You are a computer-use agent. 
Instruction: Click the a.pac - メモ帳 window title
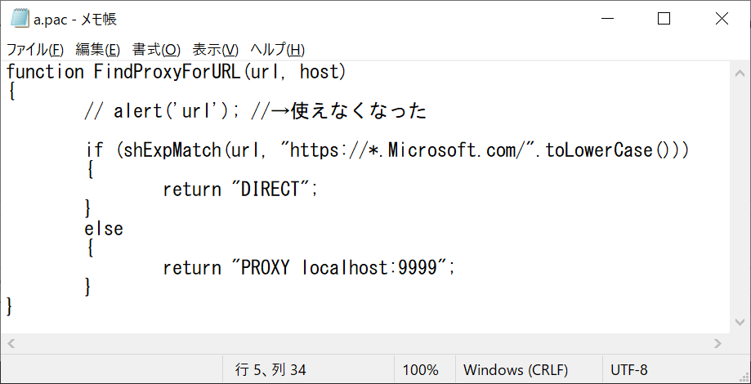coord(75,19)
